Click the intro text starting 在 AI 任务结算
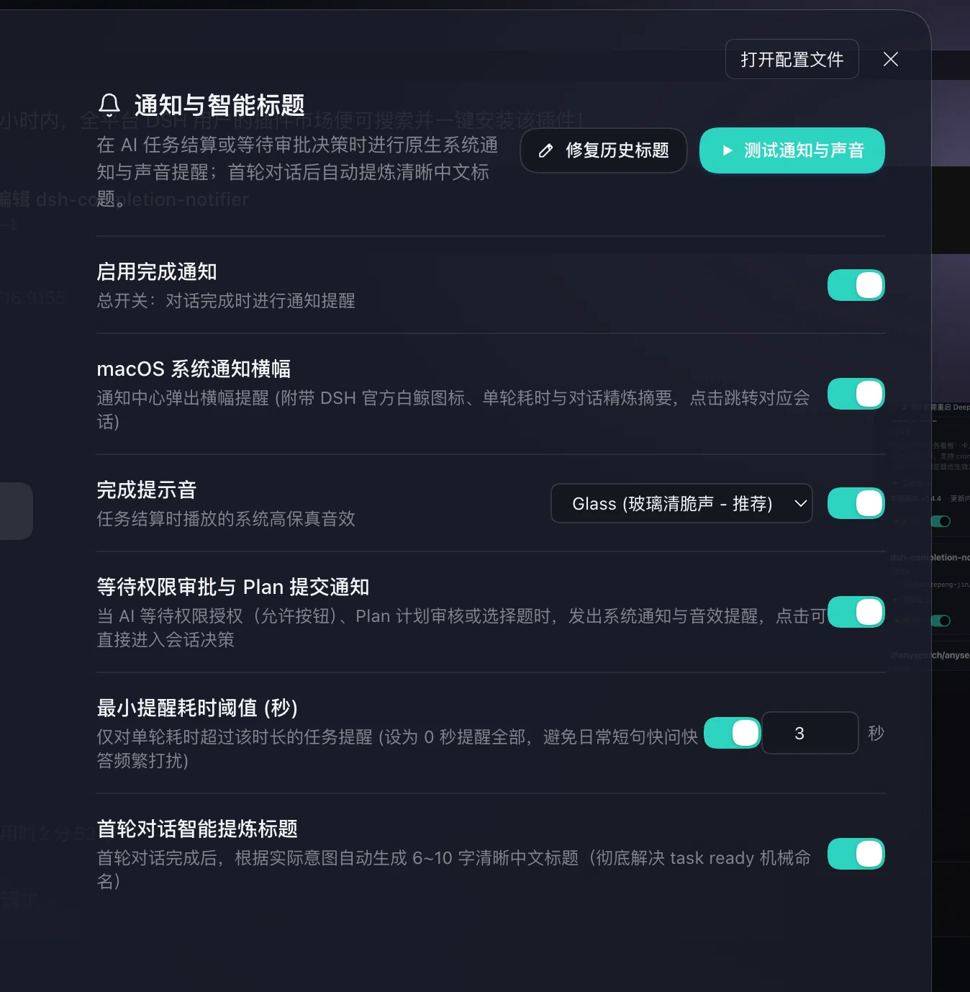Screen dimensions: 970x992 click(x=297, y=172)
